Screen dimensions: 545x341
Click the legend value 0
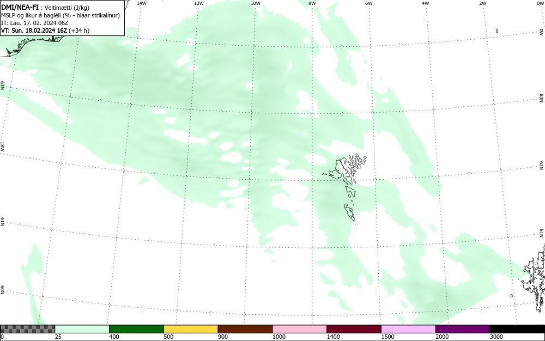click(2, 337)
